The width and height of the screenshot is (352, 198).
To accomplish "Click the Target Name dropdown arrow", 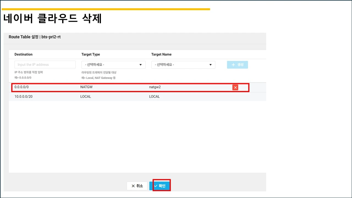I will pyautogui.click(x=210, y=65).
